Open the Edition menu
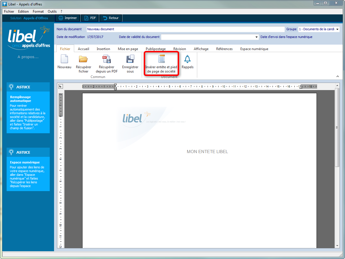Screen dimensions: 345x259 [x=23, y=12]
